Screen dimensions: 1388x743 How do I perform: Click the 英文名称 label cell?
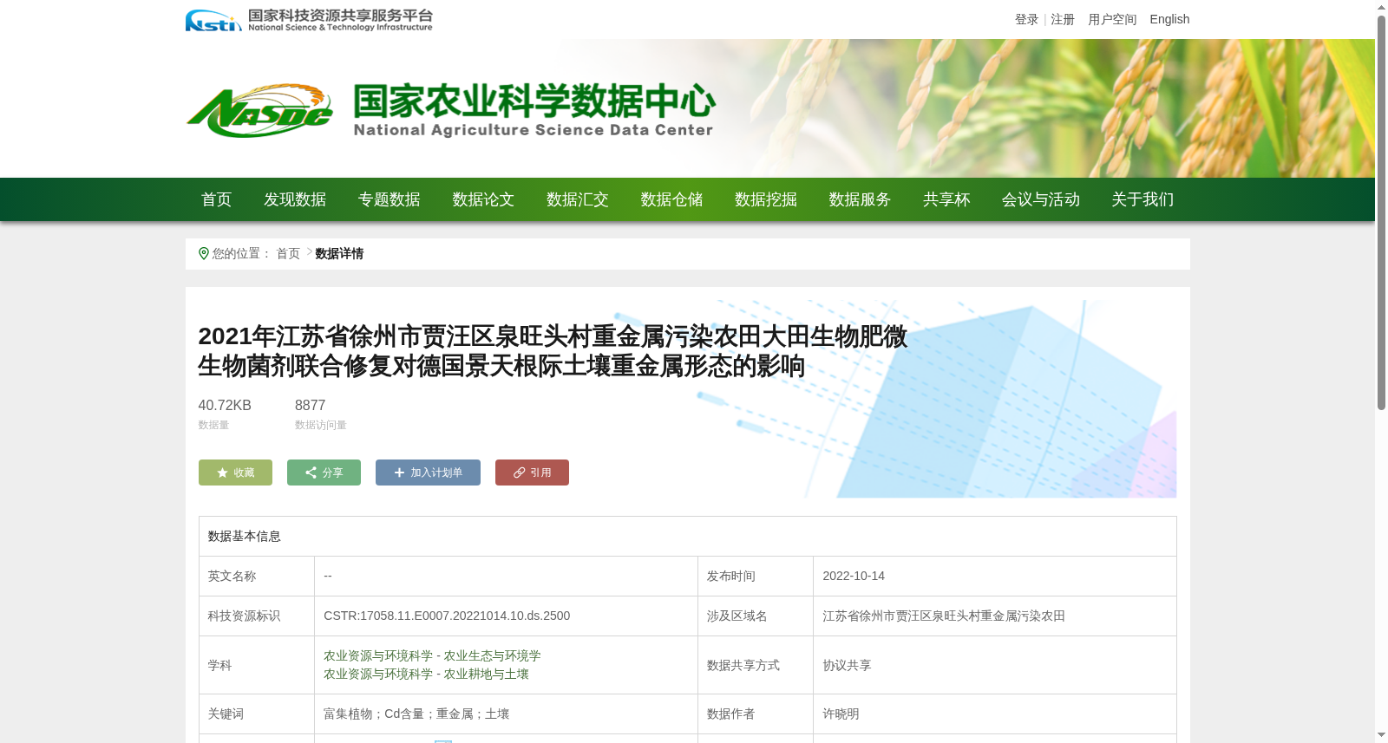coord(257,577)
